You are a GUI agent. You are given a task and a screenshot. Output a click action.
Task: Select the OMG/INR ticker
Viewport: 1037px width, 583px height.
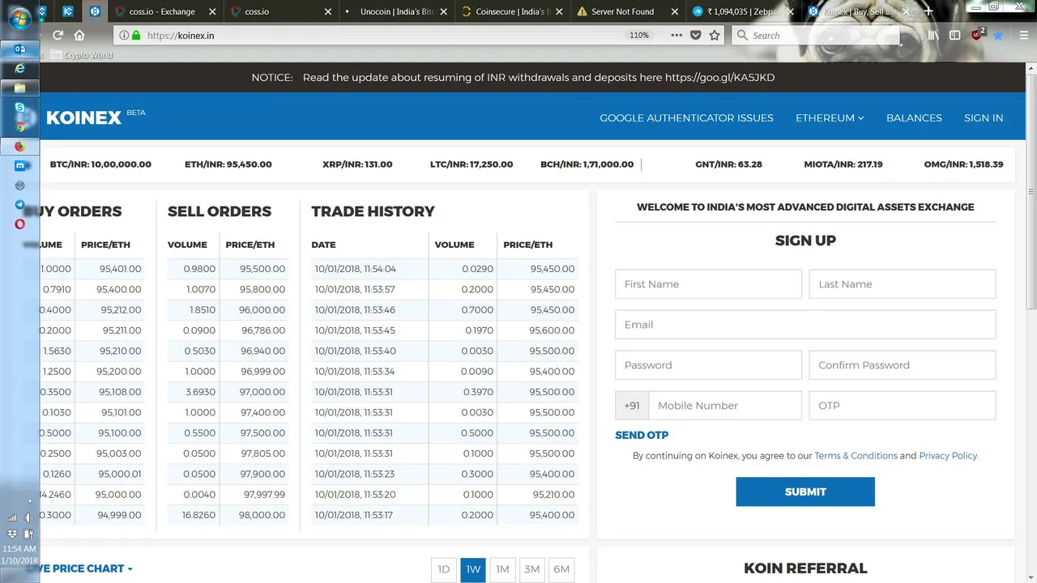click(x=963, y=164)
